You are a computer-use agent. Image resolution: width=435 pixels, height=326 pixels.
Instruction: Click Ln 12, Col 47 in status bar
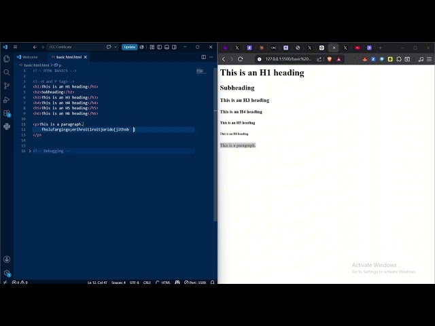pos(97,283)
